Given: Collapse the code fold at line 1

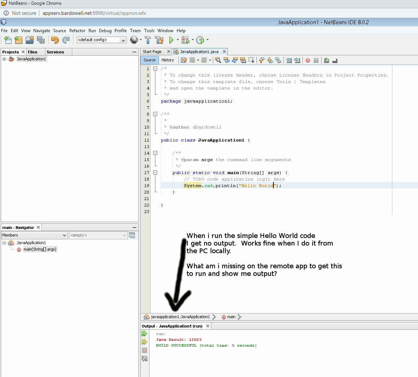Looking at the screenshot, I should click(155, 69).
